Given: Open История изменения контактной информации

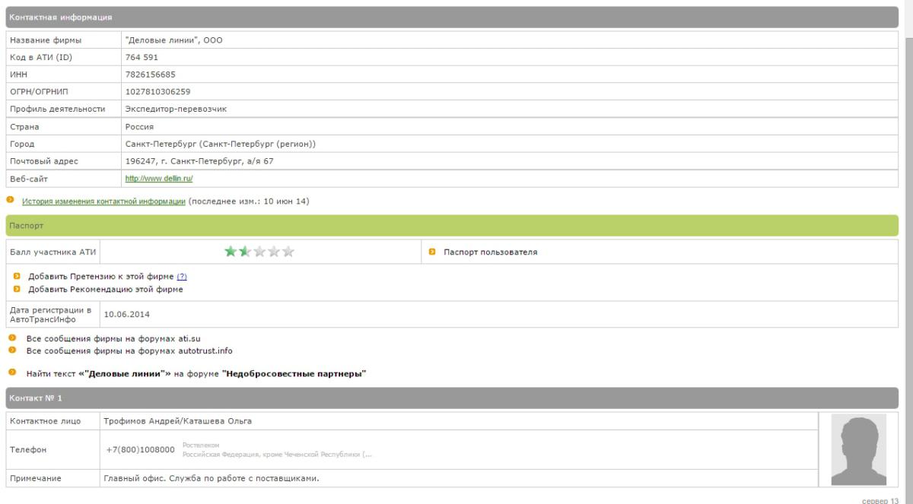Looking at the screenshot, I should tap(103, 201).
